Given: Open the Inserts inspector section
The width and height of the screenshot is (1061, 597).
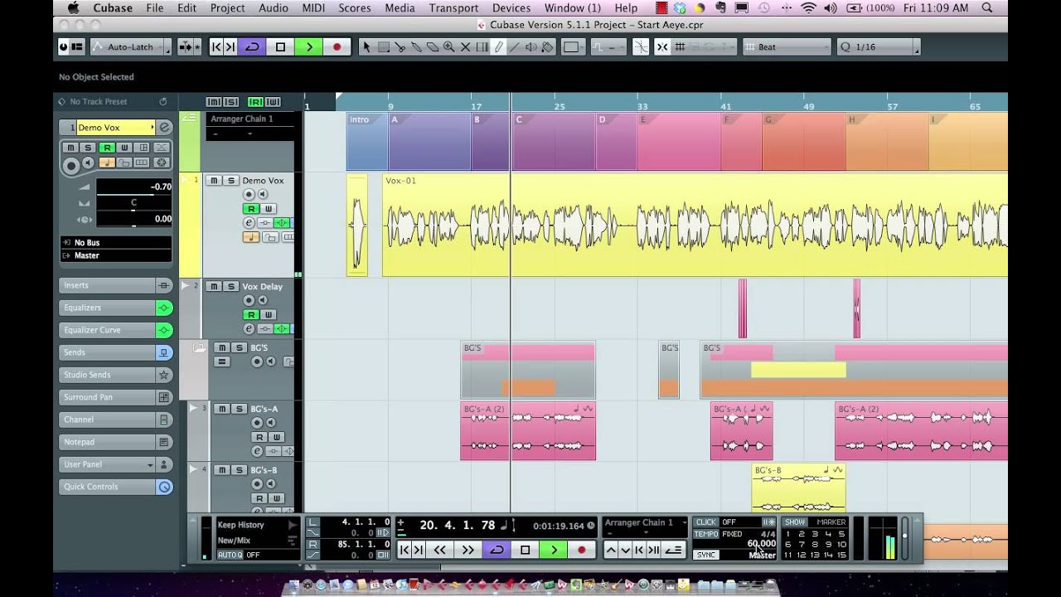Looking at the screenshot, I should (115, 285).
